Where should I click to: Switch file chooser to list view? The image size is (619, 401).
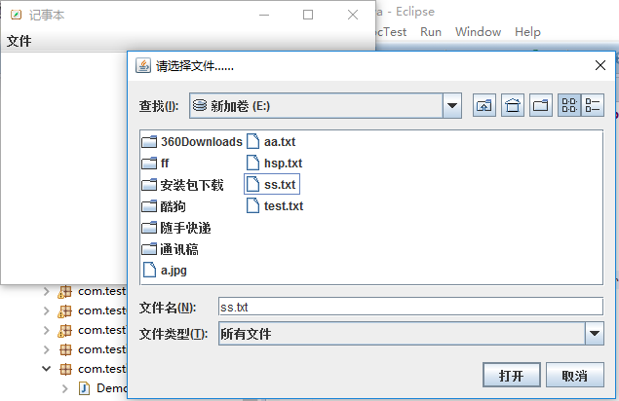click(x=569, y=105)
